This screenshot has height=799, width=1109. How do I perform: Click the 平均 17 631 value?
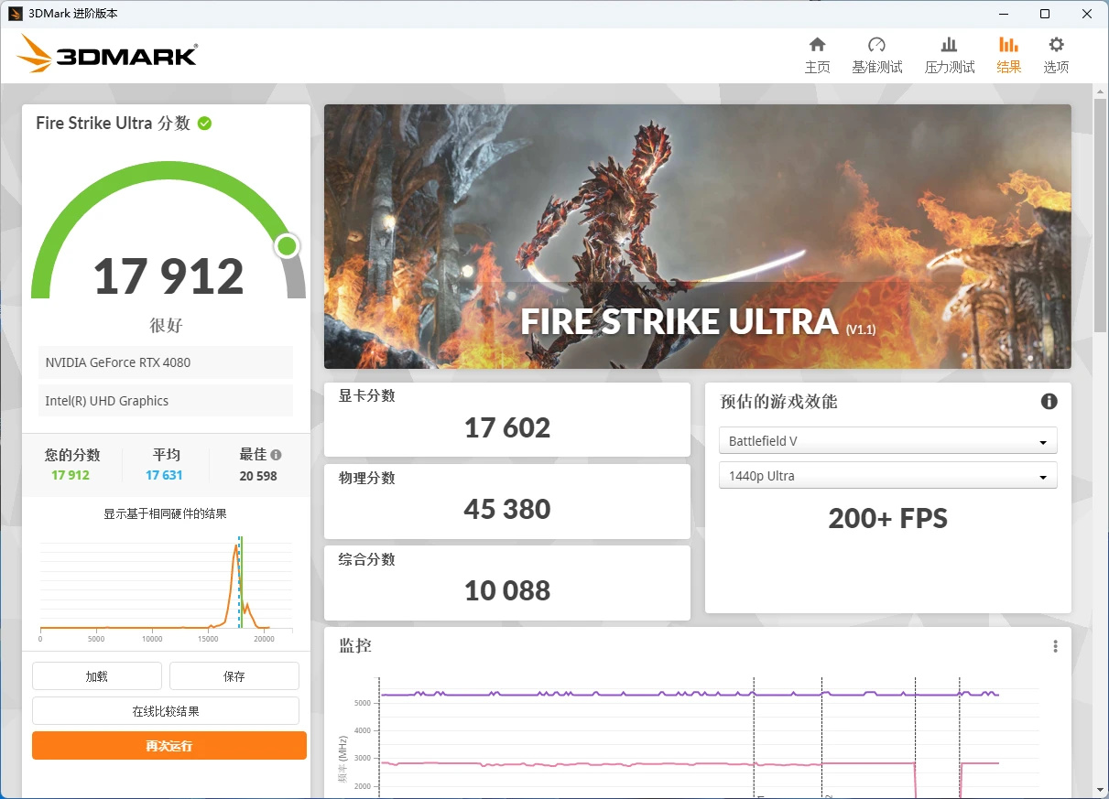[x=165, y=476]
